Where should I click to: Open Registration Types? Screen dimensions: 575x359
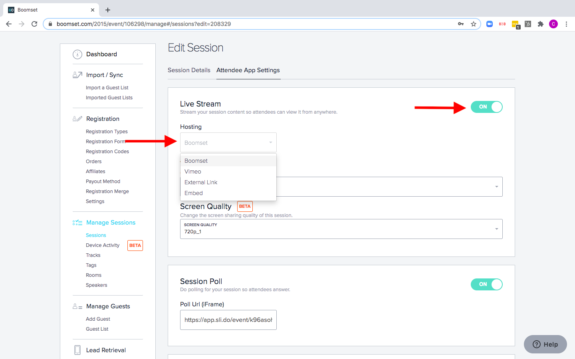(x=107, y=132)
